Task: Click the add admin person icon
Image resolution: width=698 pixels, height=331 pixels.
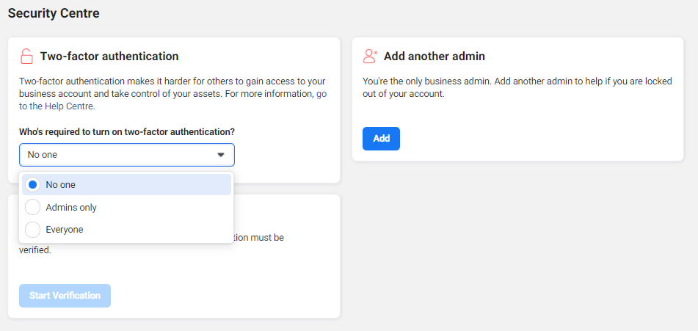Action: pyautogui.click(x=370, y=57)
